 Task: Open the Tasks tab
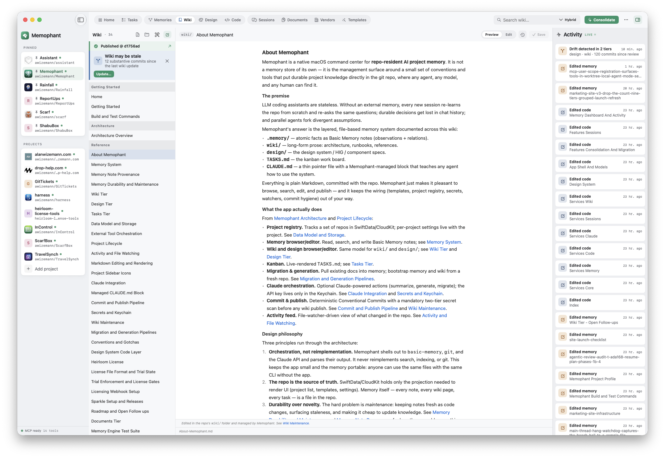pyautogui.click(x=130, y=20)
